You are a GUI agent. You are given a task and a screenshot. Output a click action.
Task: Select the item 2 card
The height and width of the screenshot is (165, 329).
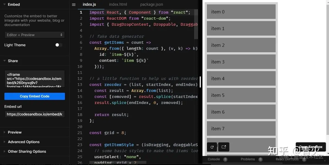click(241, 45)
